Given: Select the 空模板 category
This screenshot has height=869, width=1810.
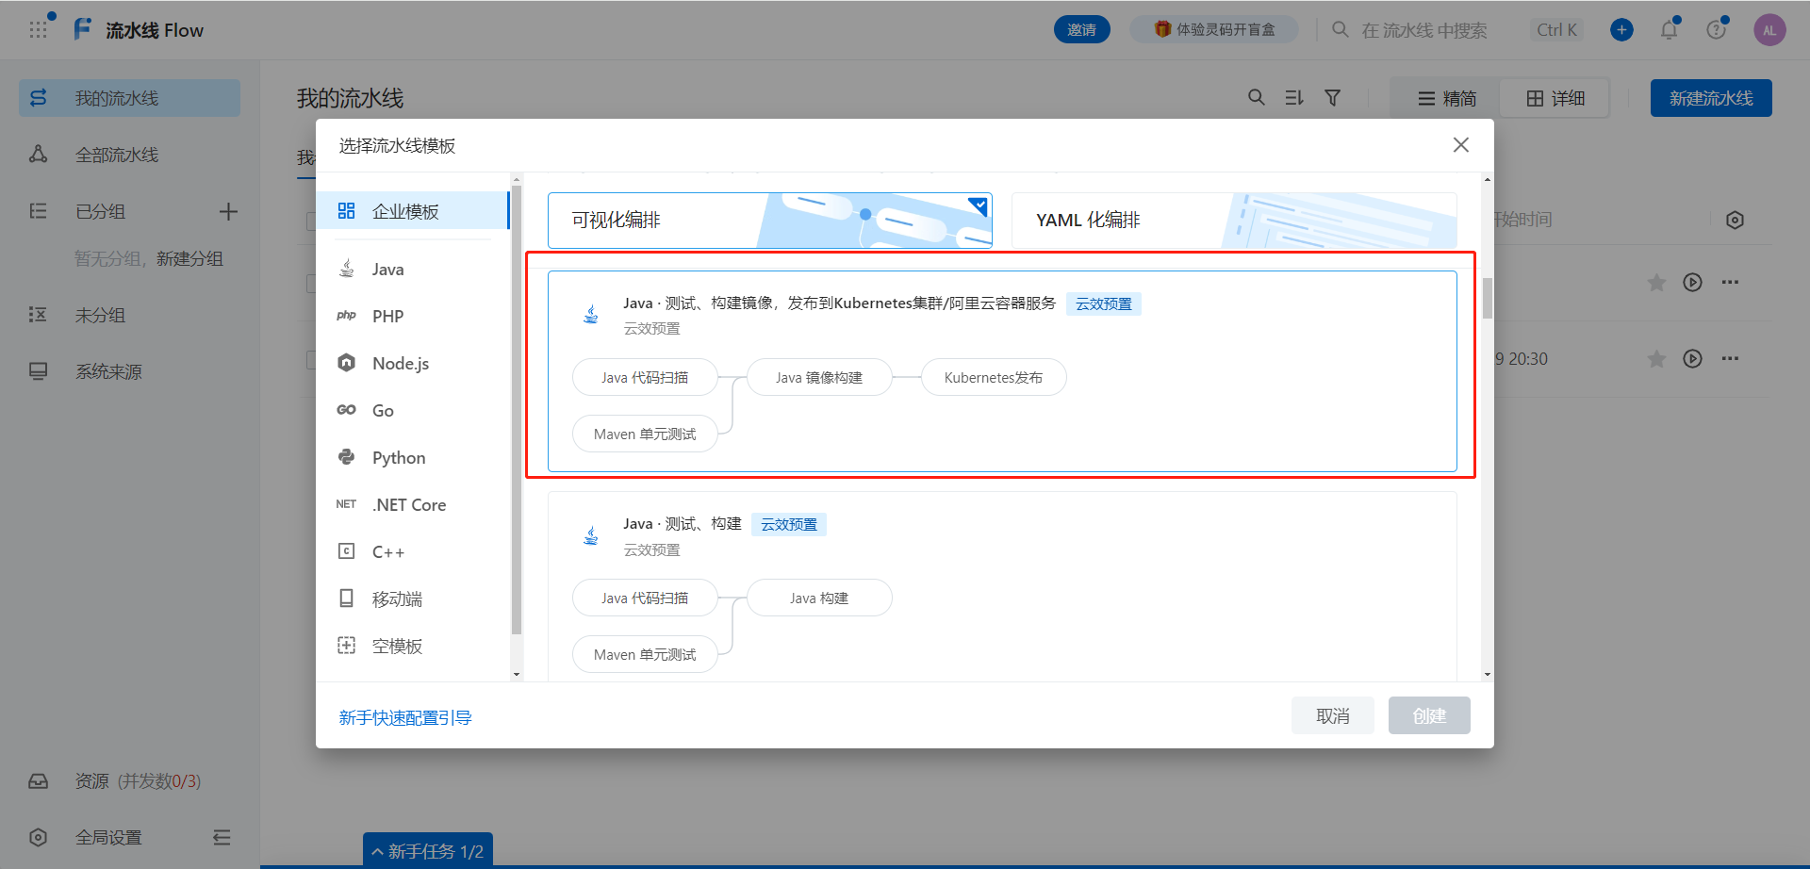Looking at the screenshot, I should [413, 647].
